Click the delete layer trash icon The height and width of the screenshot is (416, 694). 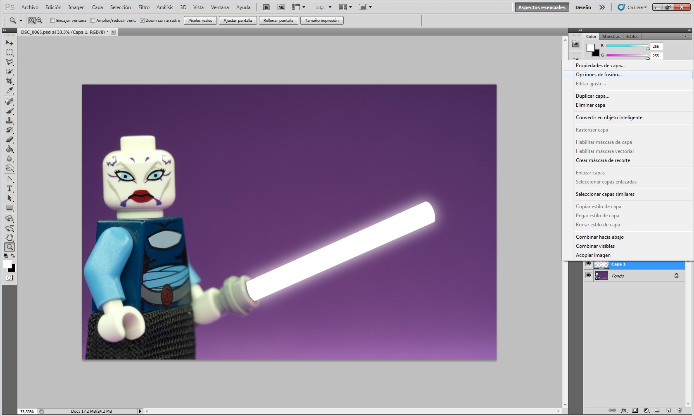680,410
